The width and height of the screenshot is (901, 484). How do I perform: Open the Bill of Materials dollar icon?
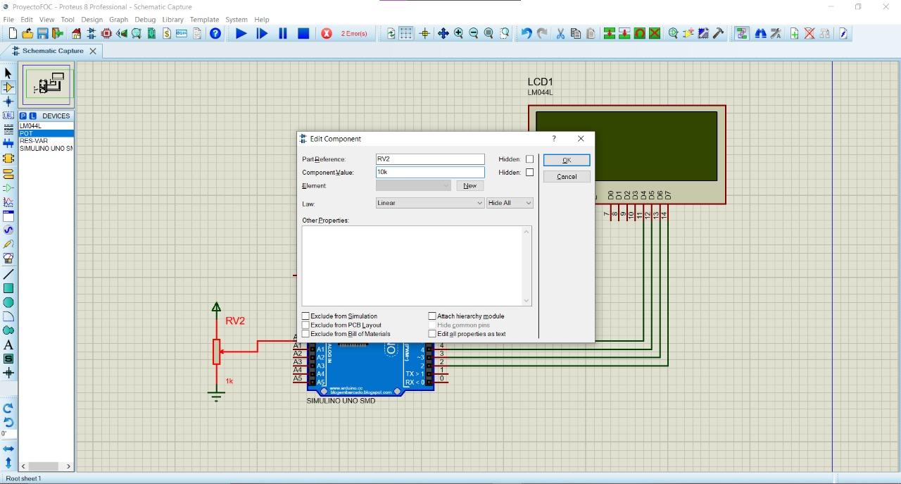tap(167, 33)
